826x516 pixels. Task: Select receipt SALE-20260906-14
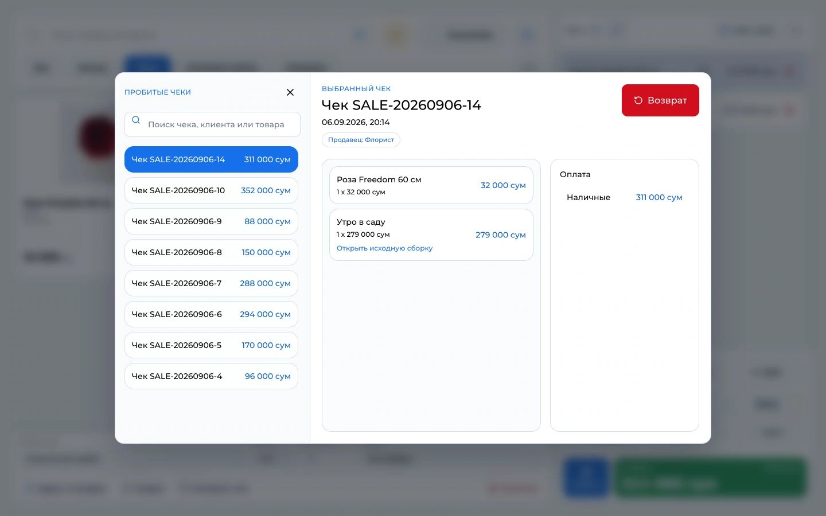click(x=211, y=159)
